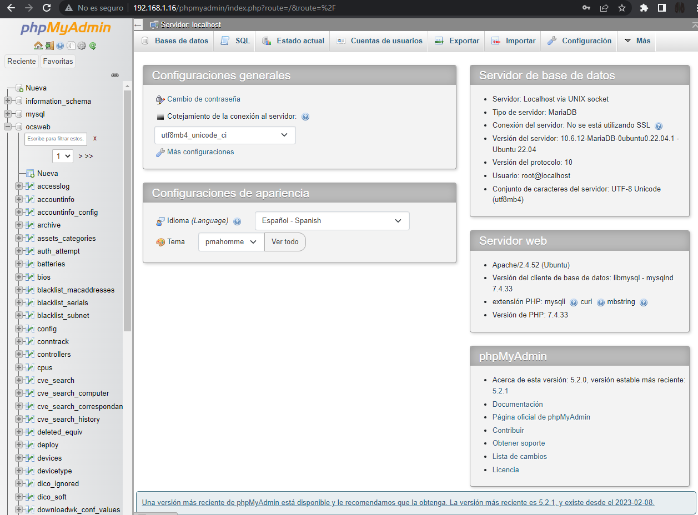The width and height of the screenshot is (698, 515).
Task: Click the browser address bar URL
Action: click(234, 8)
